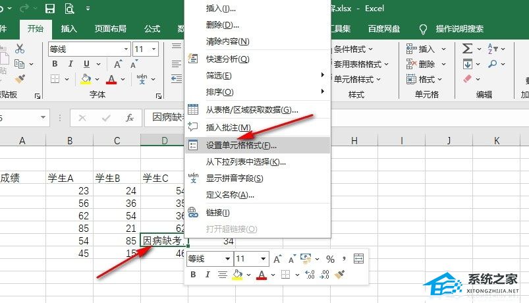Open 套用表格格式 dropdown
This screenshot has width=529, height=303.
click(x=360, y=64)
